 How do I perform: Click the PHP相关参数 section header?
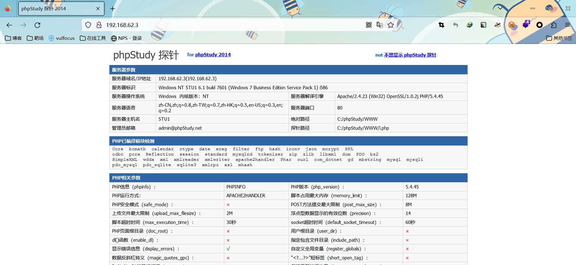tap(288, 178)
